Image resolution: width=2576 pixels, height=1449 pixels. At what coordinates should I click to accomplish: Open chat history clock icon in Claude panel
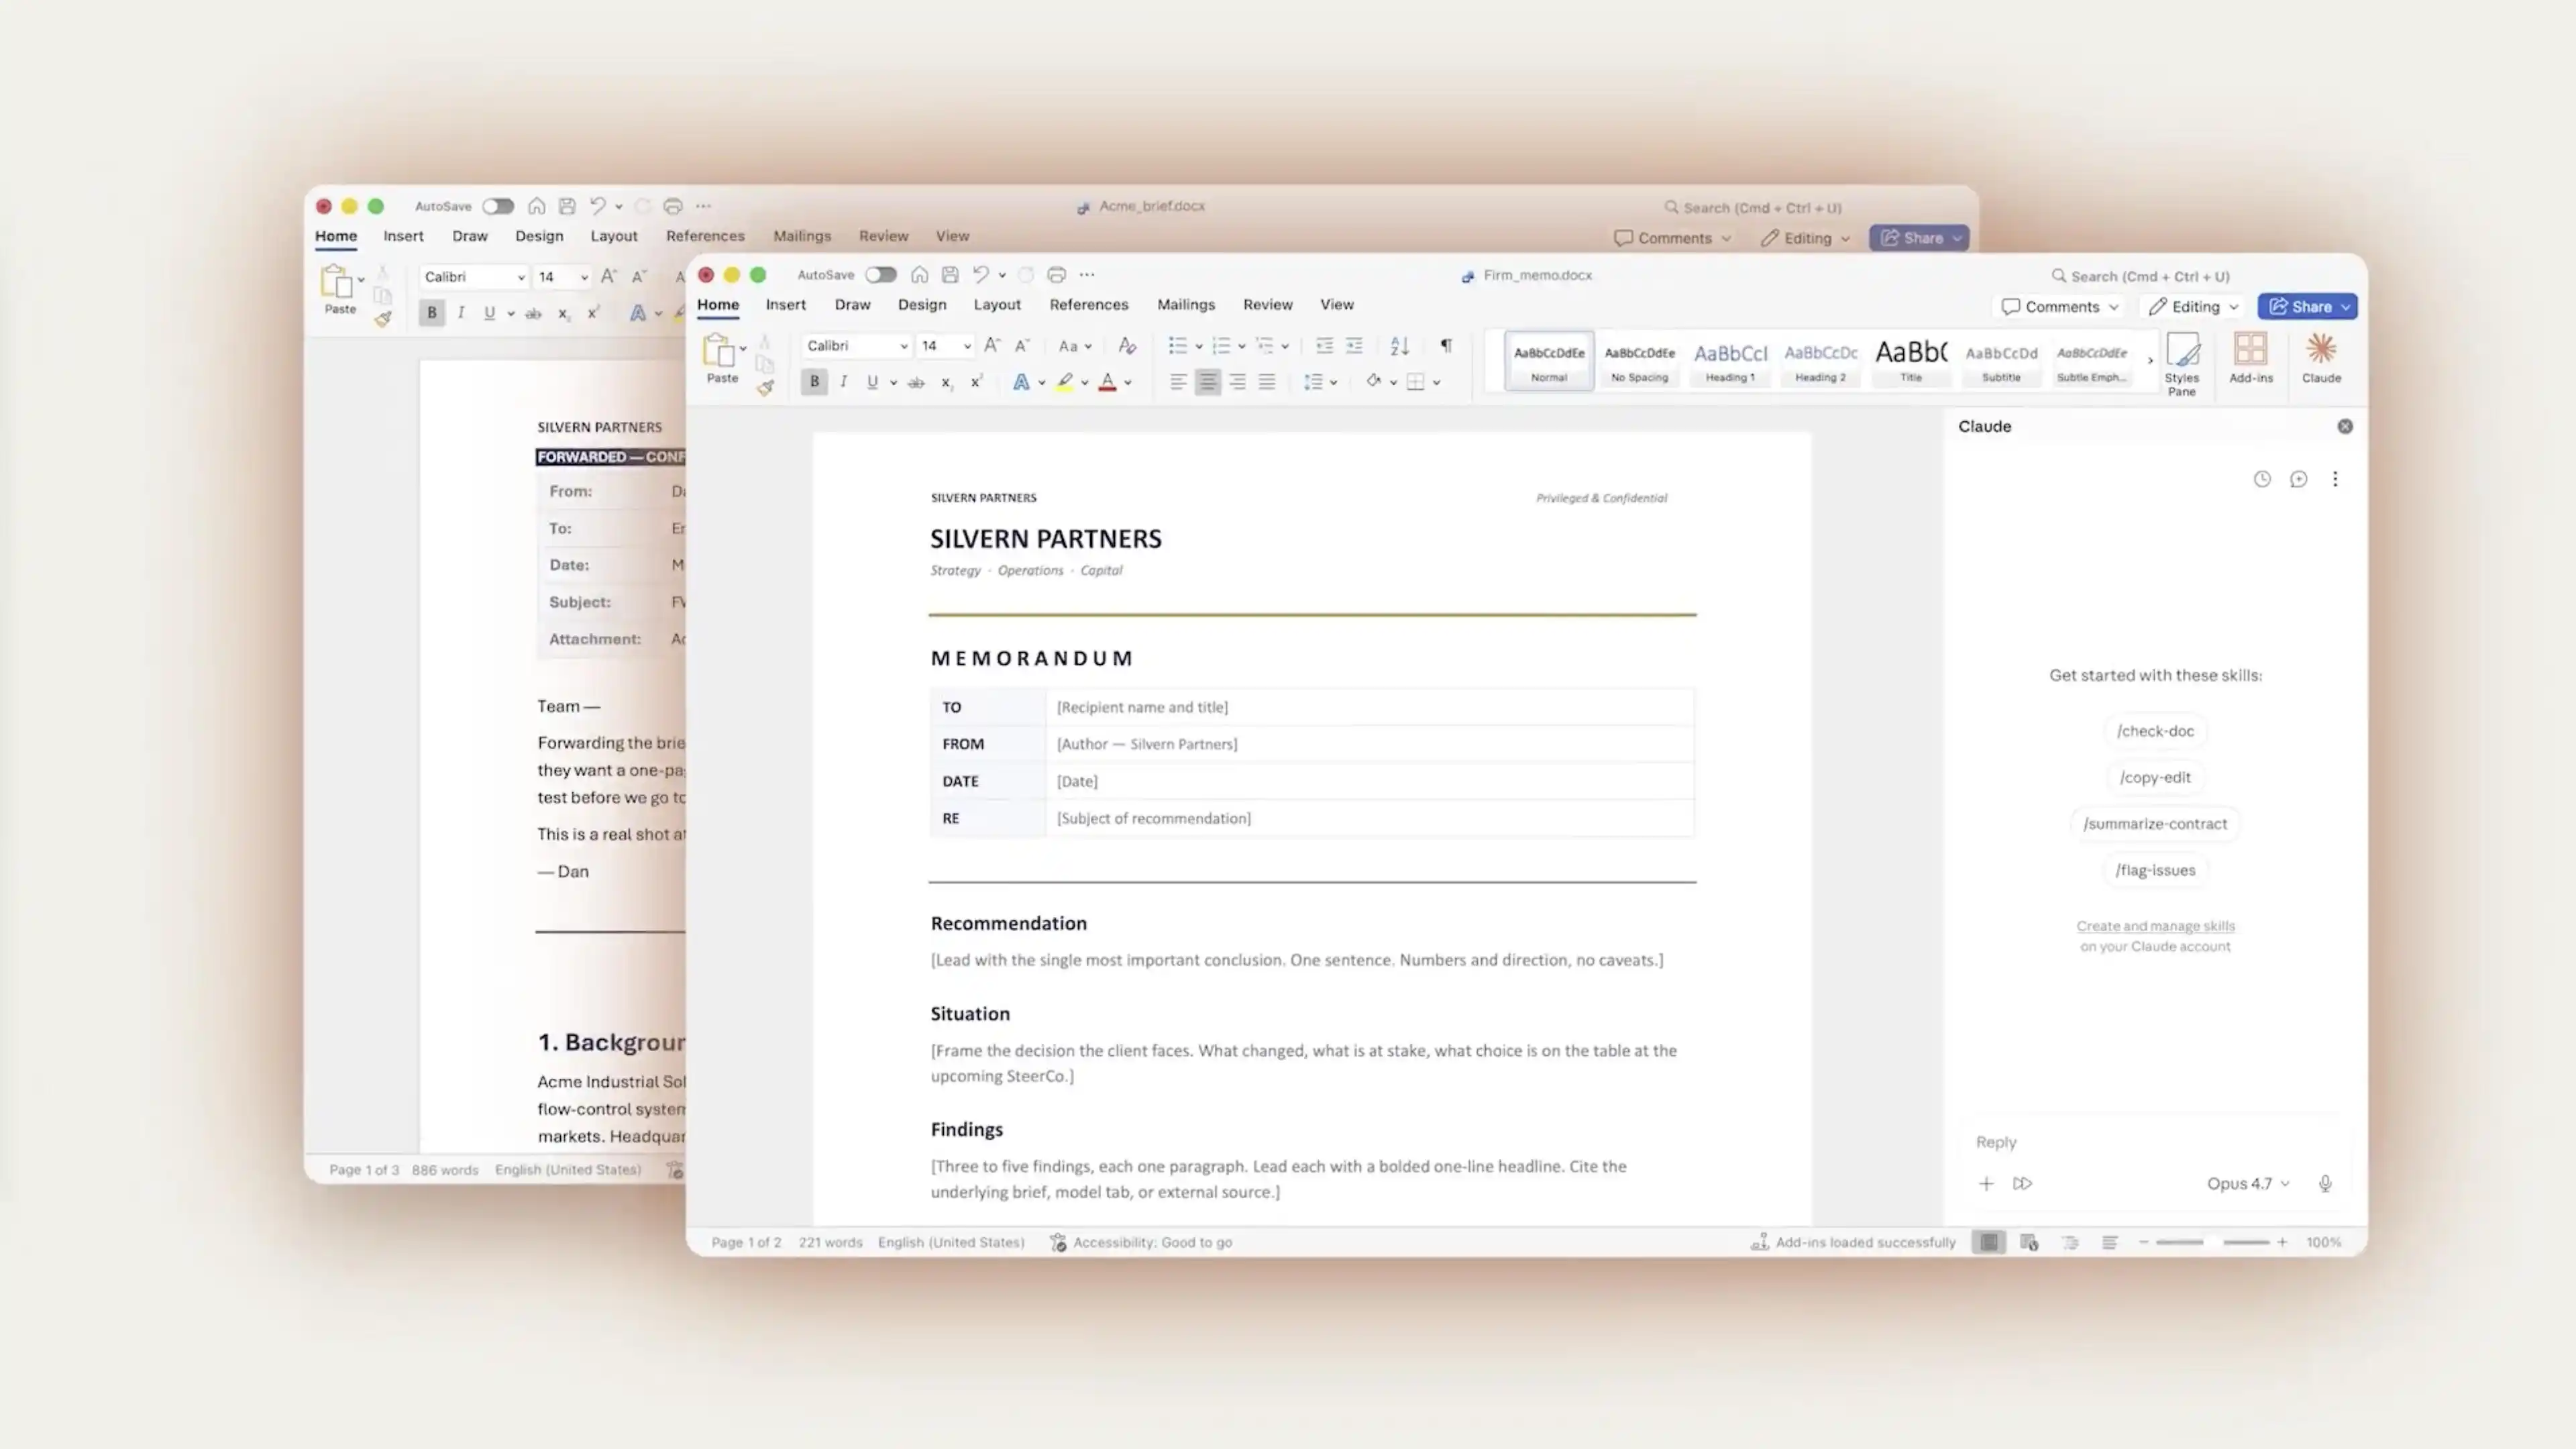(x=2262, y=479)
